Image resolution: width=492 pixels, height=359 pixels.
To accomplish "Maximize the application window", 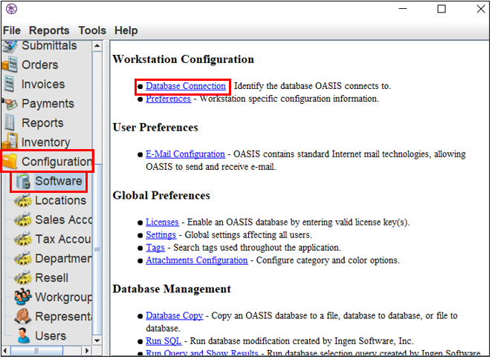I will tap(441, 9).
